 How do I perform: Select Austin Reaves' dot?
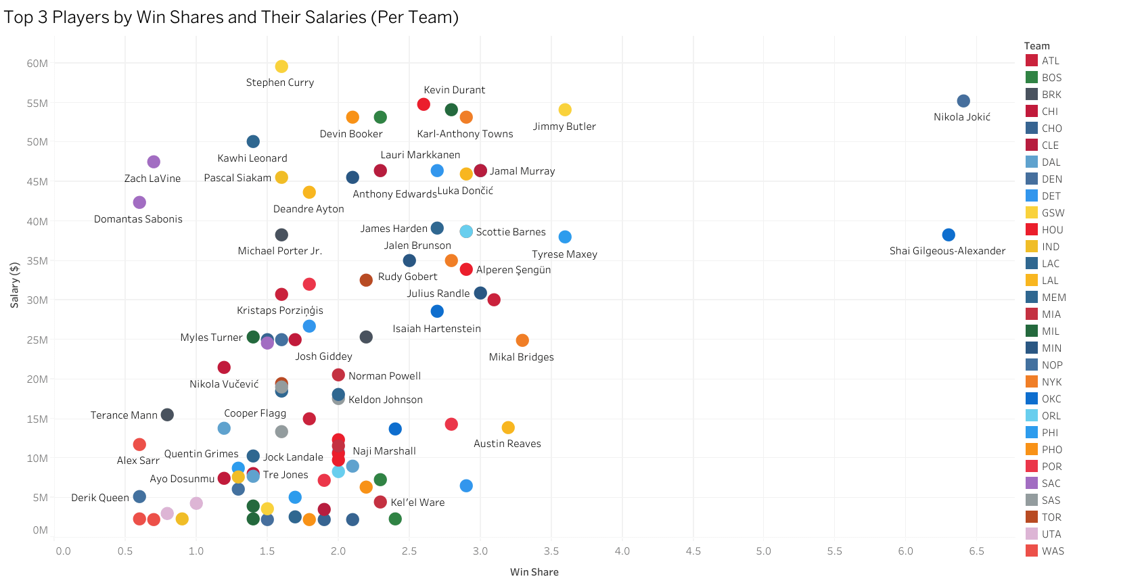coord(508,427)
